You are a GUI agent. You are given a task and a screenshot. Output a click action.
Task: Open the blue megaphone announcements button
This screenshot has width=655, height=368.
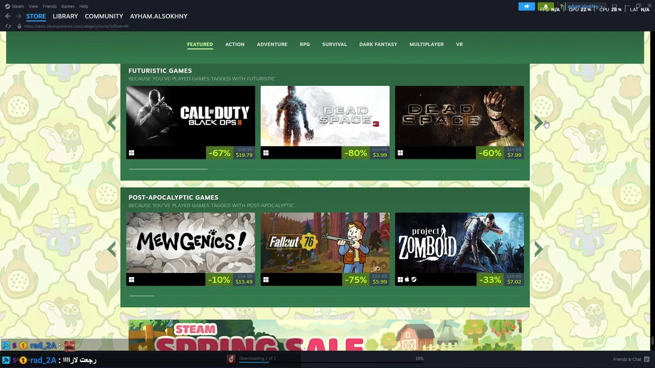tap(526, 7)
